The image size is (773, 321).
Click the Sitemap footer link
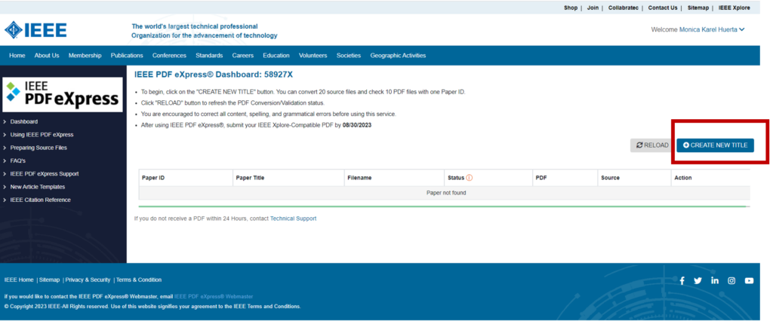[x=49, y=280]
